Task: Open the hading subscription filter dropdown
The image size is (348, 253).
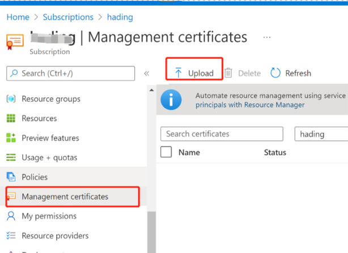Action: [x=321, y=134]
